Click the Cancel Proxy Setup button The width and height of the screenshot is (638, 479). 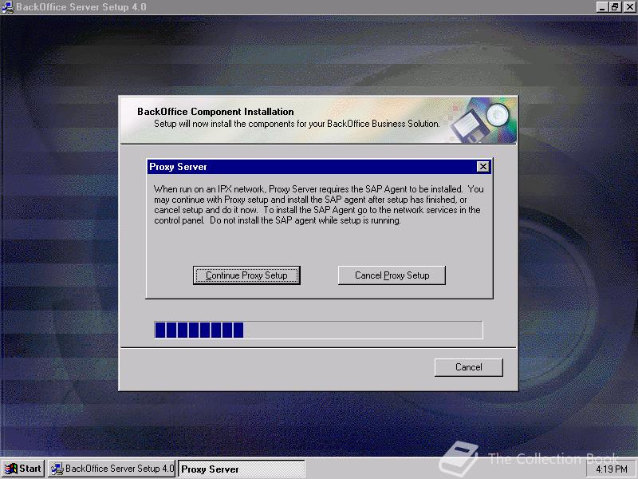click(392, 275)
